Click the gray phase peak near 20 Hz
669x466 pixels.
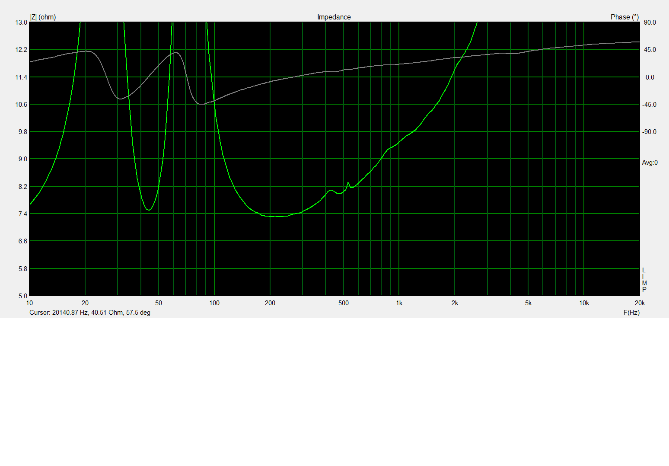point(86,51)
